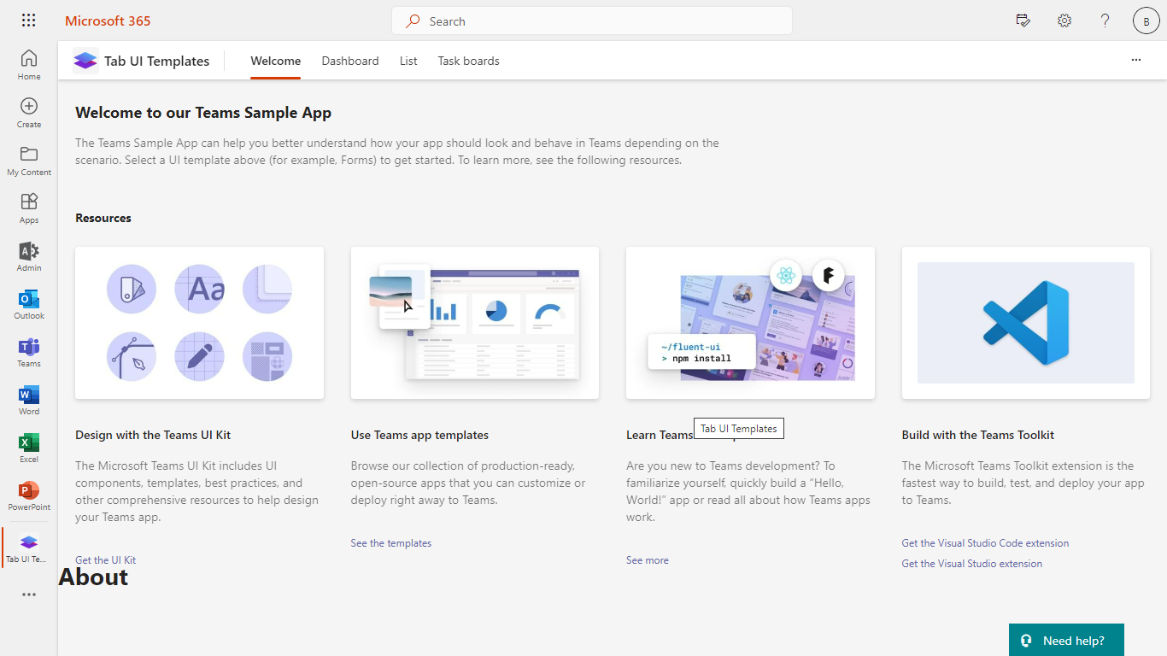Launch Excel from the sidebar

29,447
